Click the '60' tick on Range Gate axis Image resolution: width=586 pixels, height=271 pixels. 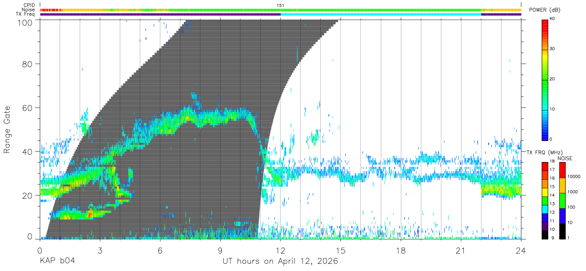pos(28,108)
